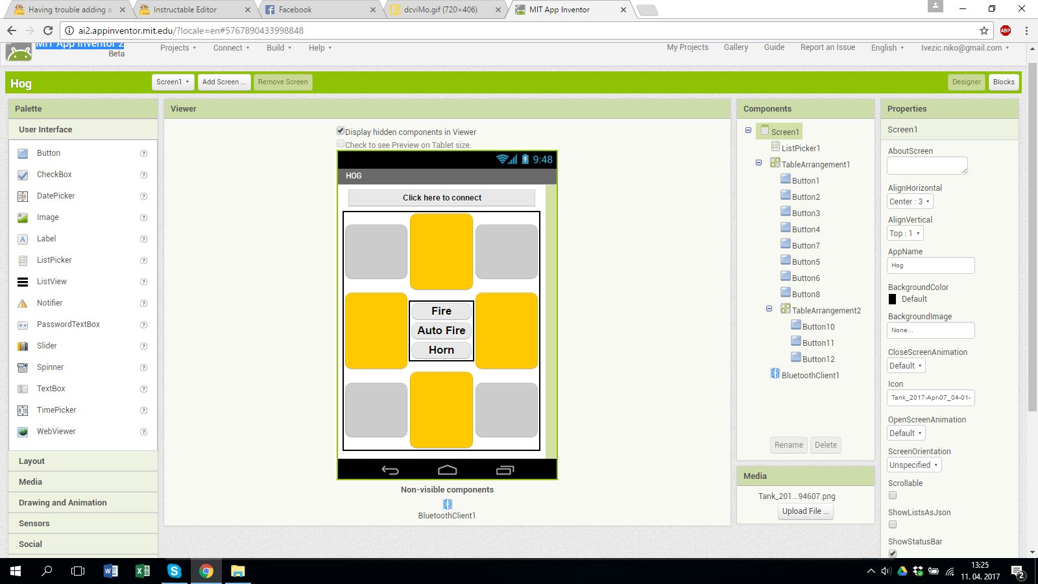Click the Add Screen button
Image resolution: width=1038 pixels, height=584 pixels.
[224, 82]
